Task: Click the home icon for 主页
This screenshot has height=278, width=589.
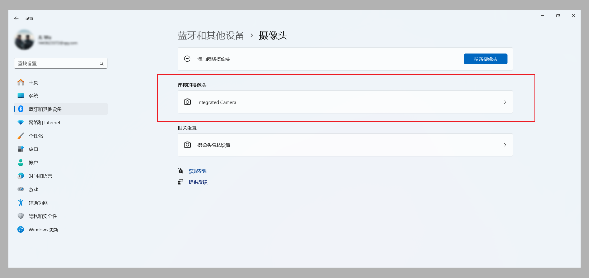Action: pos(21,82)
